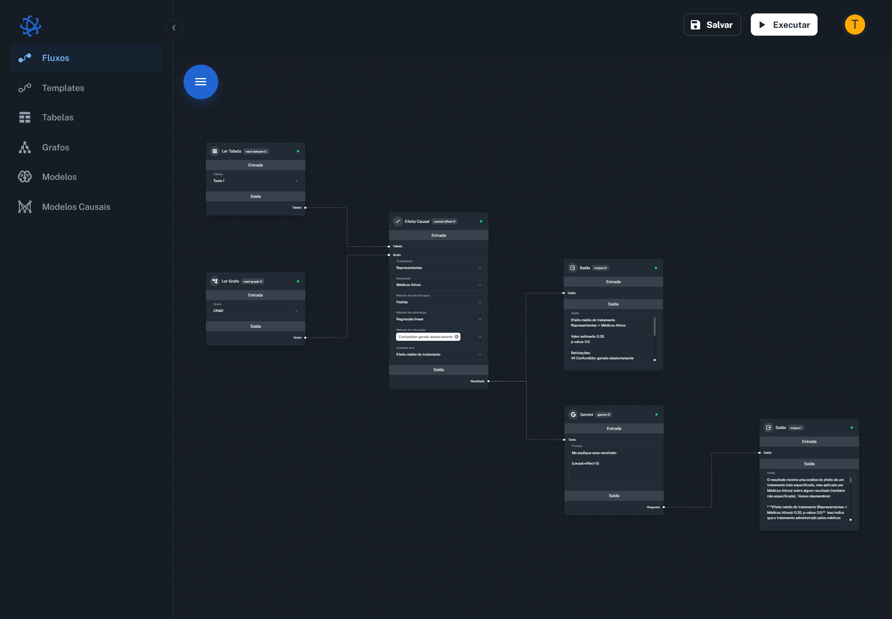
Task: Go to Templates in the sidebar
Action: tap(86, 88)
